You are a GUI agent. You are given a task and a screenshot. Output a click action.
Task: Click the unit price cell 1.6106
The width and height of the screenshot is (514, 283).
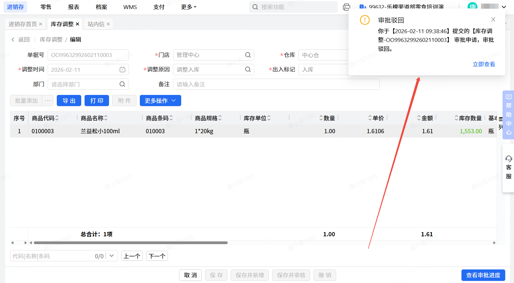coord(375,131)
